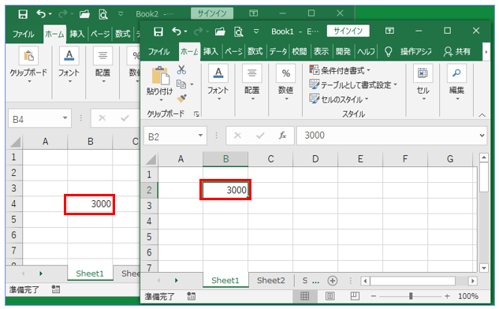
Task: Switch to Page Layout view in Book1
Action: coord(330,296)
